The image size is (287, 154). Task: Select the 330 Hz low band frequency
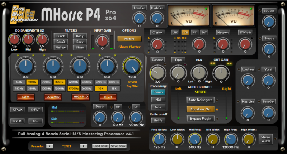click(x=32, y=88)
